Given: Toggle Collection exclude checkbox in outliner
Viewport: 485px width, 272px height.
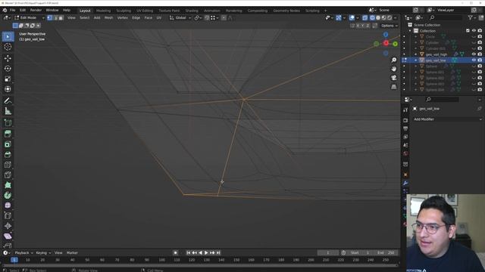Looking at the screenshot, I should pos(468,31).
